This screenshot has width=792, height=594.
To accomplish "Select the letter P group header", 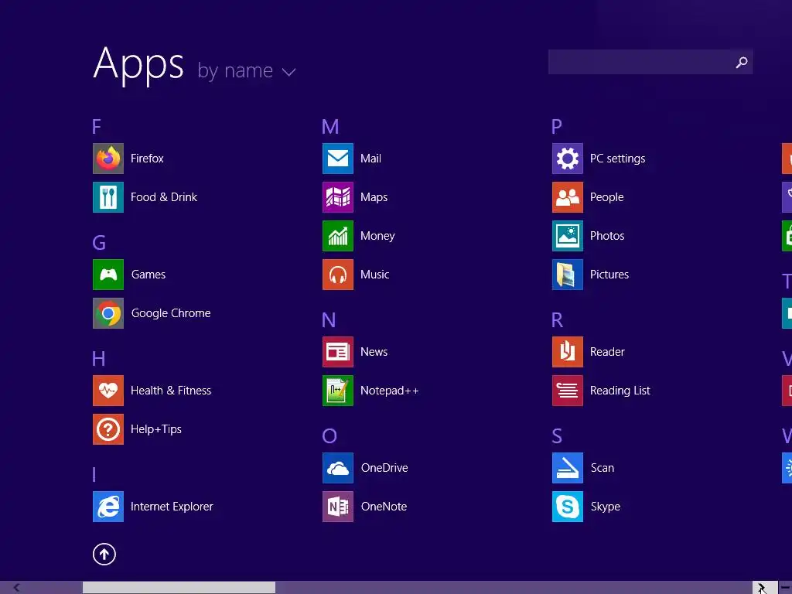I will coord(557,127).
